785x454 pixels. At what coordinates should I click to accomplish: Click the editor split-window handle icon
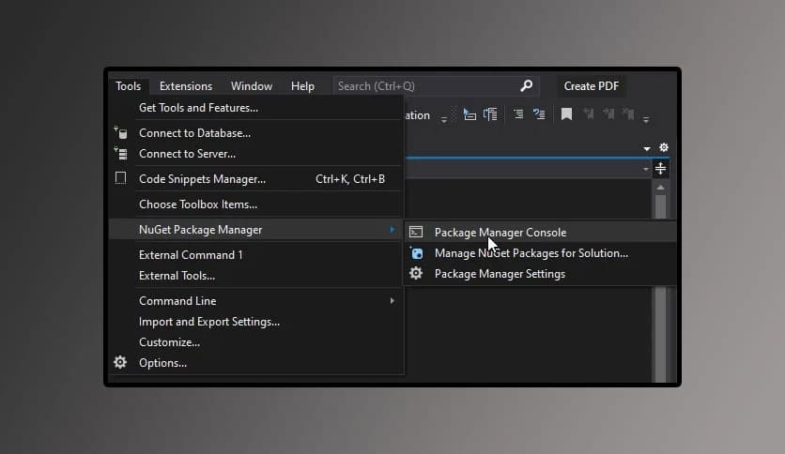click(661, 169)
